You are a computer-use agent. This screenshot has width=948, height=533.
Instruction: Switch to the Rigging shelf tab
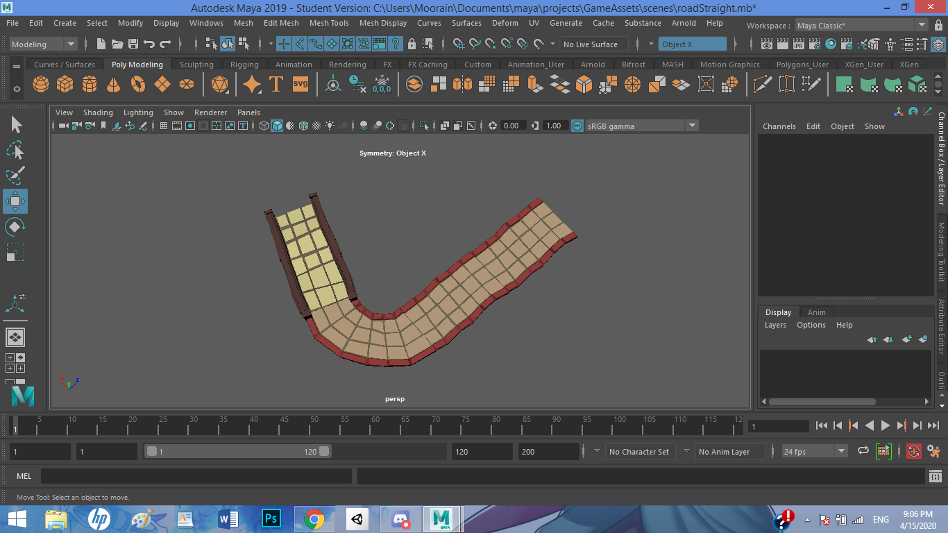click(244, 65)
